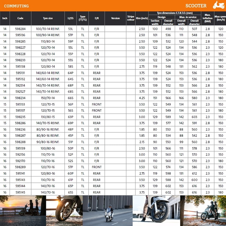226x226 pixels.
Task: Select the 150/70-14 tyre size cell
Action: coord(48,98)
